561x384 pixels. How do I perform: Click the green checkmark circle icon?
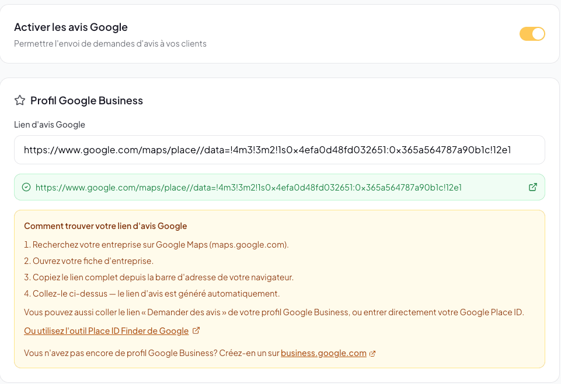point(26,187)
